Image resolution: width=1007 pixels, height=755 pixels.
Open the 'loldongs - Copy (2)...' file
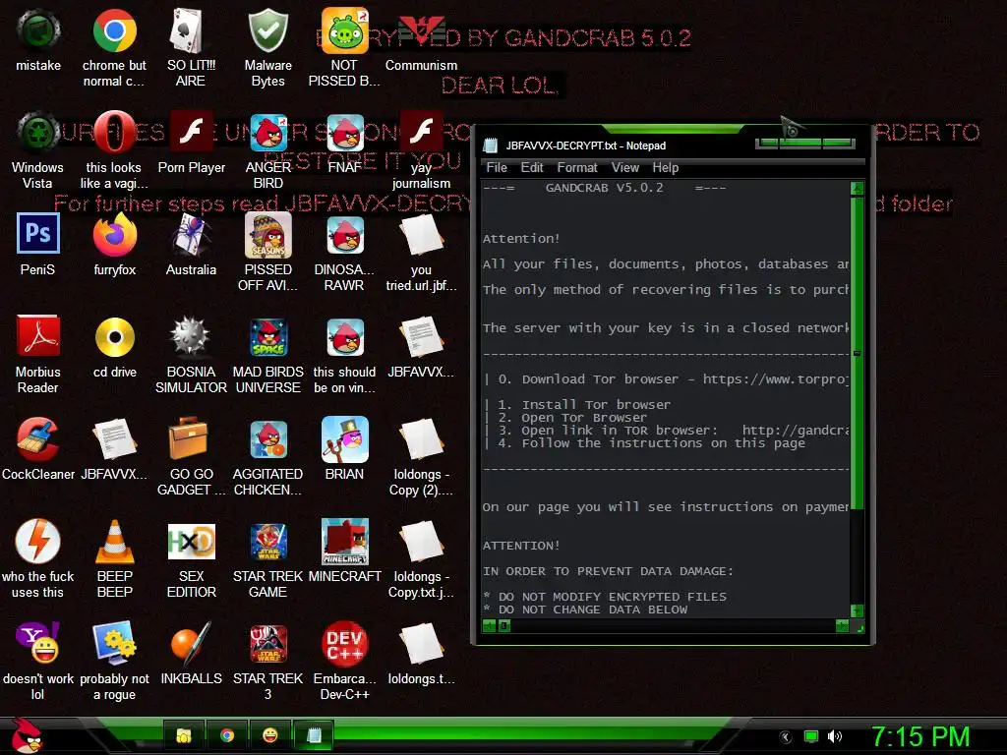coord(421,439)
